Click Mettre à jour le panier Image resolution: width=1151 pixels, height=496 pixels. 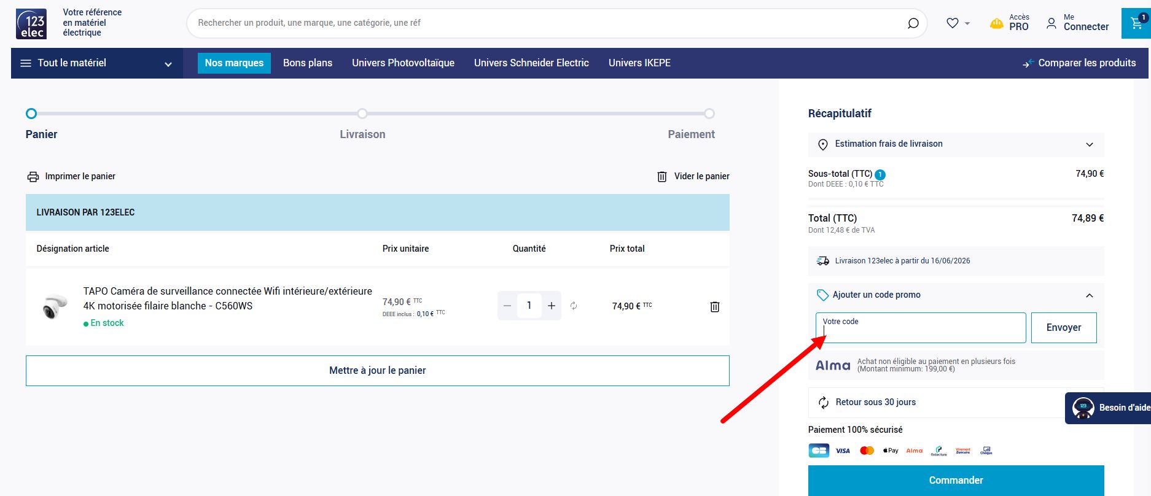coord(378,371)
